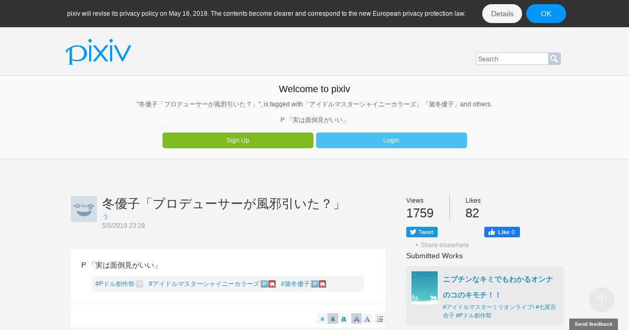Set large text size
This screenshot has width=629, height=330.
[344, 318]
